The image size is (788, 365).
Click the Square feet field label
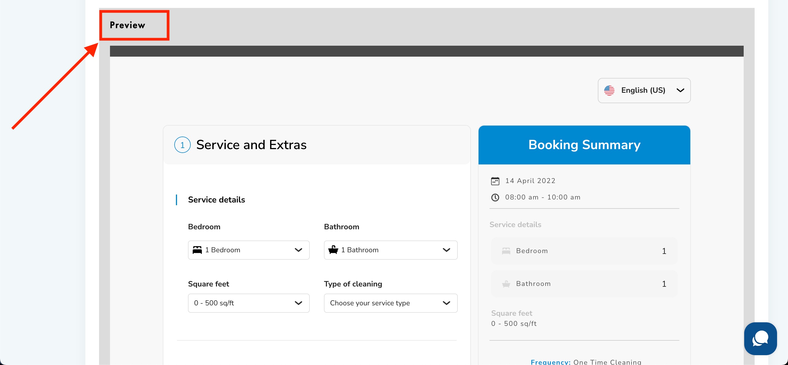tap(208, 284)
